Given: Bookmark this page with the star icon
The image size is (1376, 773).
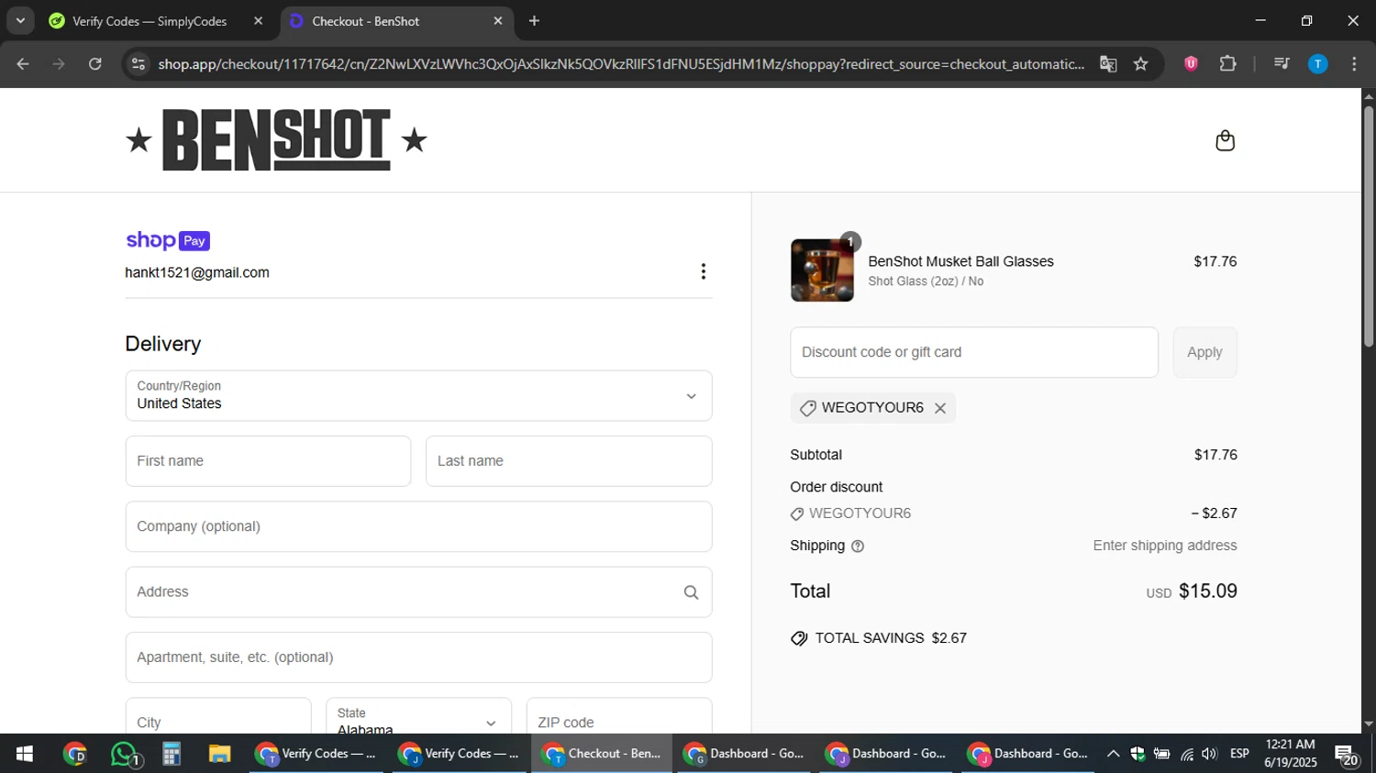Looking at the screenshot, I should (x=1140, y=64).
